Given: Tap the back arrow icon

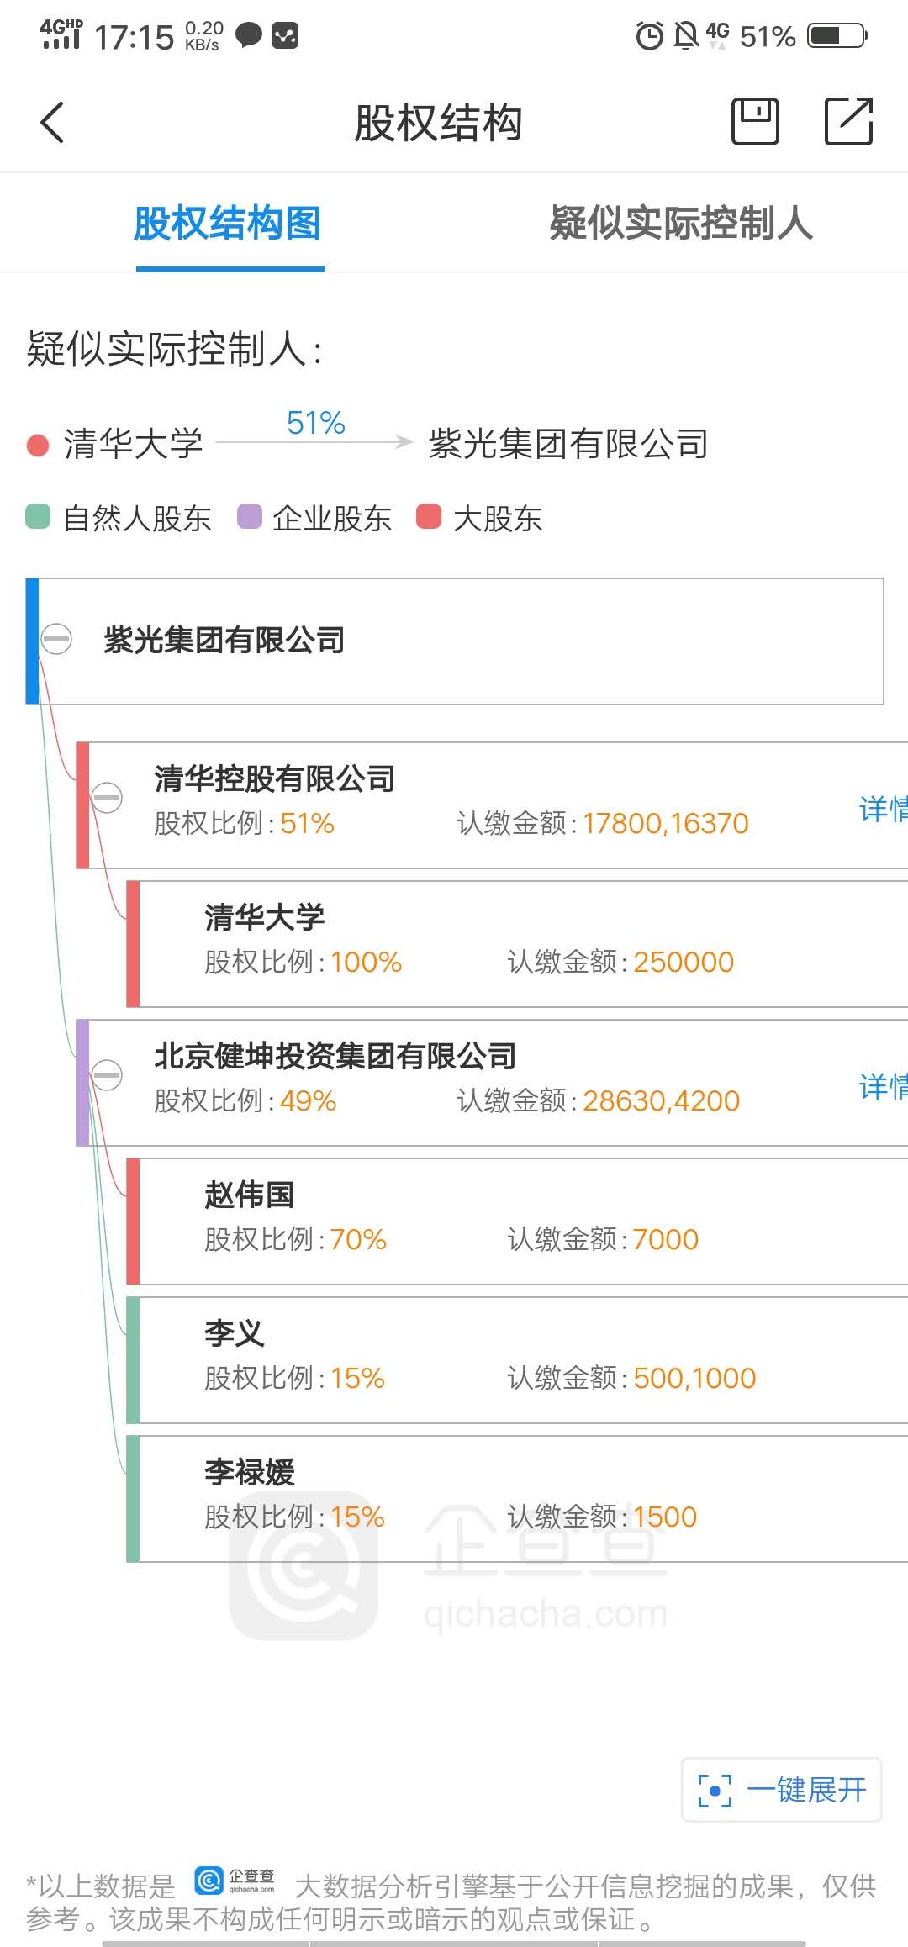Looking at the screenshot, I should (x=52, y=123).
